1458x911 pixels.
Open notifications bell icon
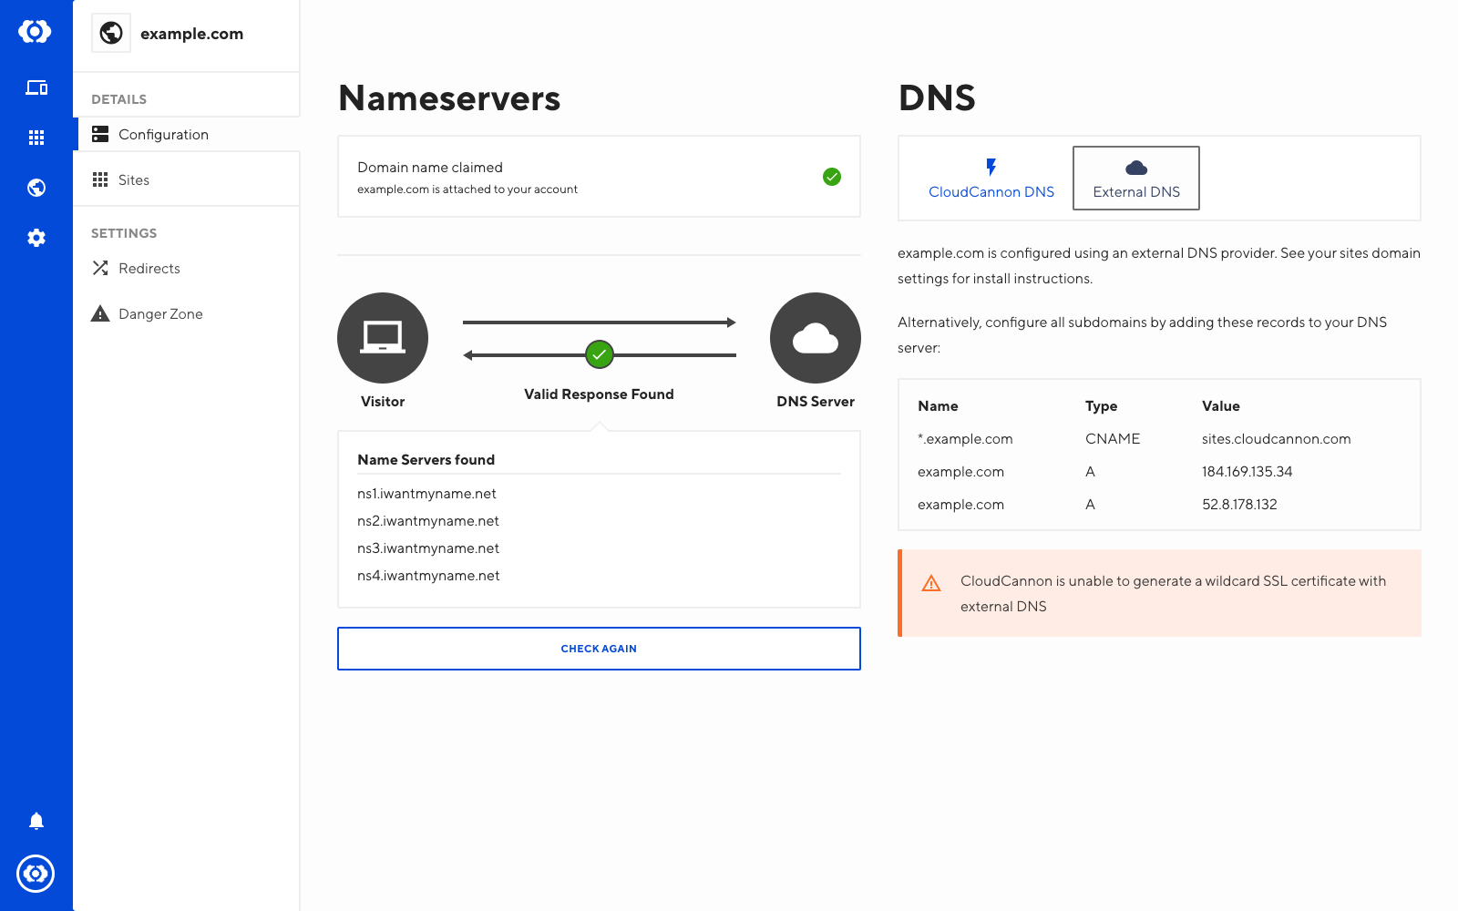tap(36, 821)
